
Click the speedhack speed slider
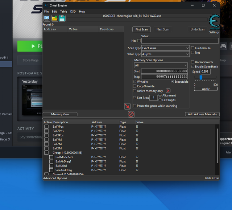205,78
